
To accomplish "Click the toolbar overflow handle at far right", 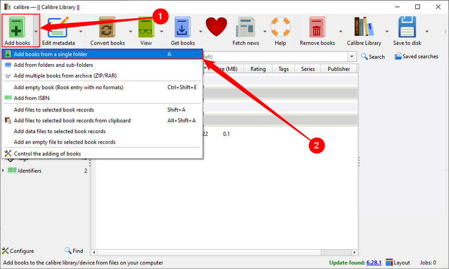I will click(x=445, y=31).
